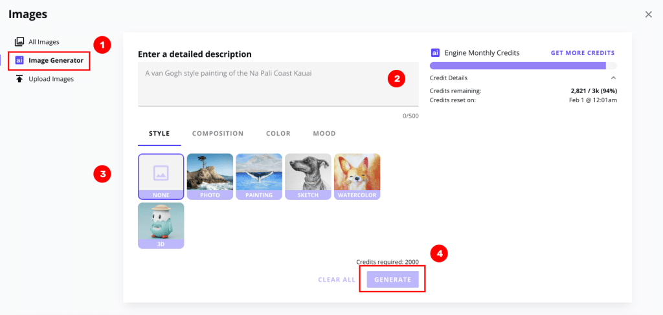Select the Watercolor style thumbnail
Image resolution: width=663 pixels, height=315 pixels.
click(357, 177)
